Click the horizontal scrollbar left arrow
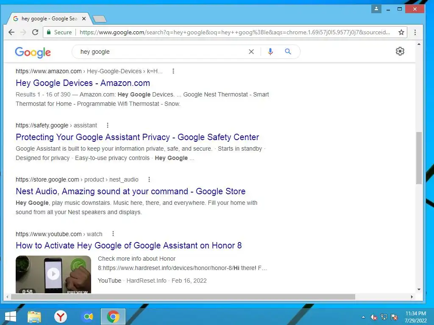Screen dimensions: 434x325 click(x=7, y=297)
